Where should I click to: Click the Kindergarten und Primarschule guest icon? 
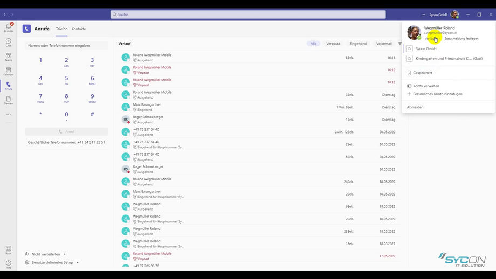[x=409, y=59]
